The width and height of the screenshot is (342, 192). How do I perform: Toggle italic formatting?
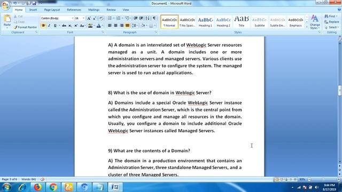pyautogui.click(x=49, y=26)
